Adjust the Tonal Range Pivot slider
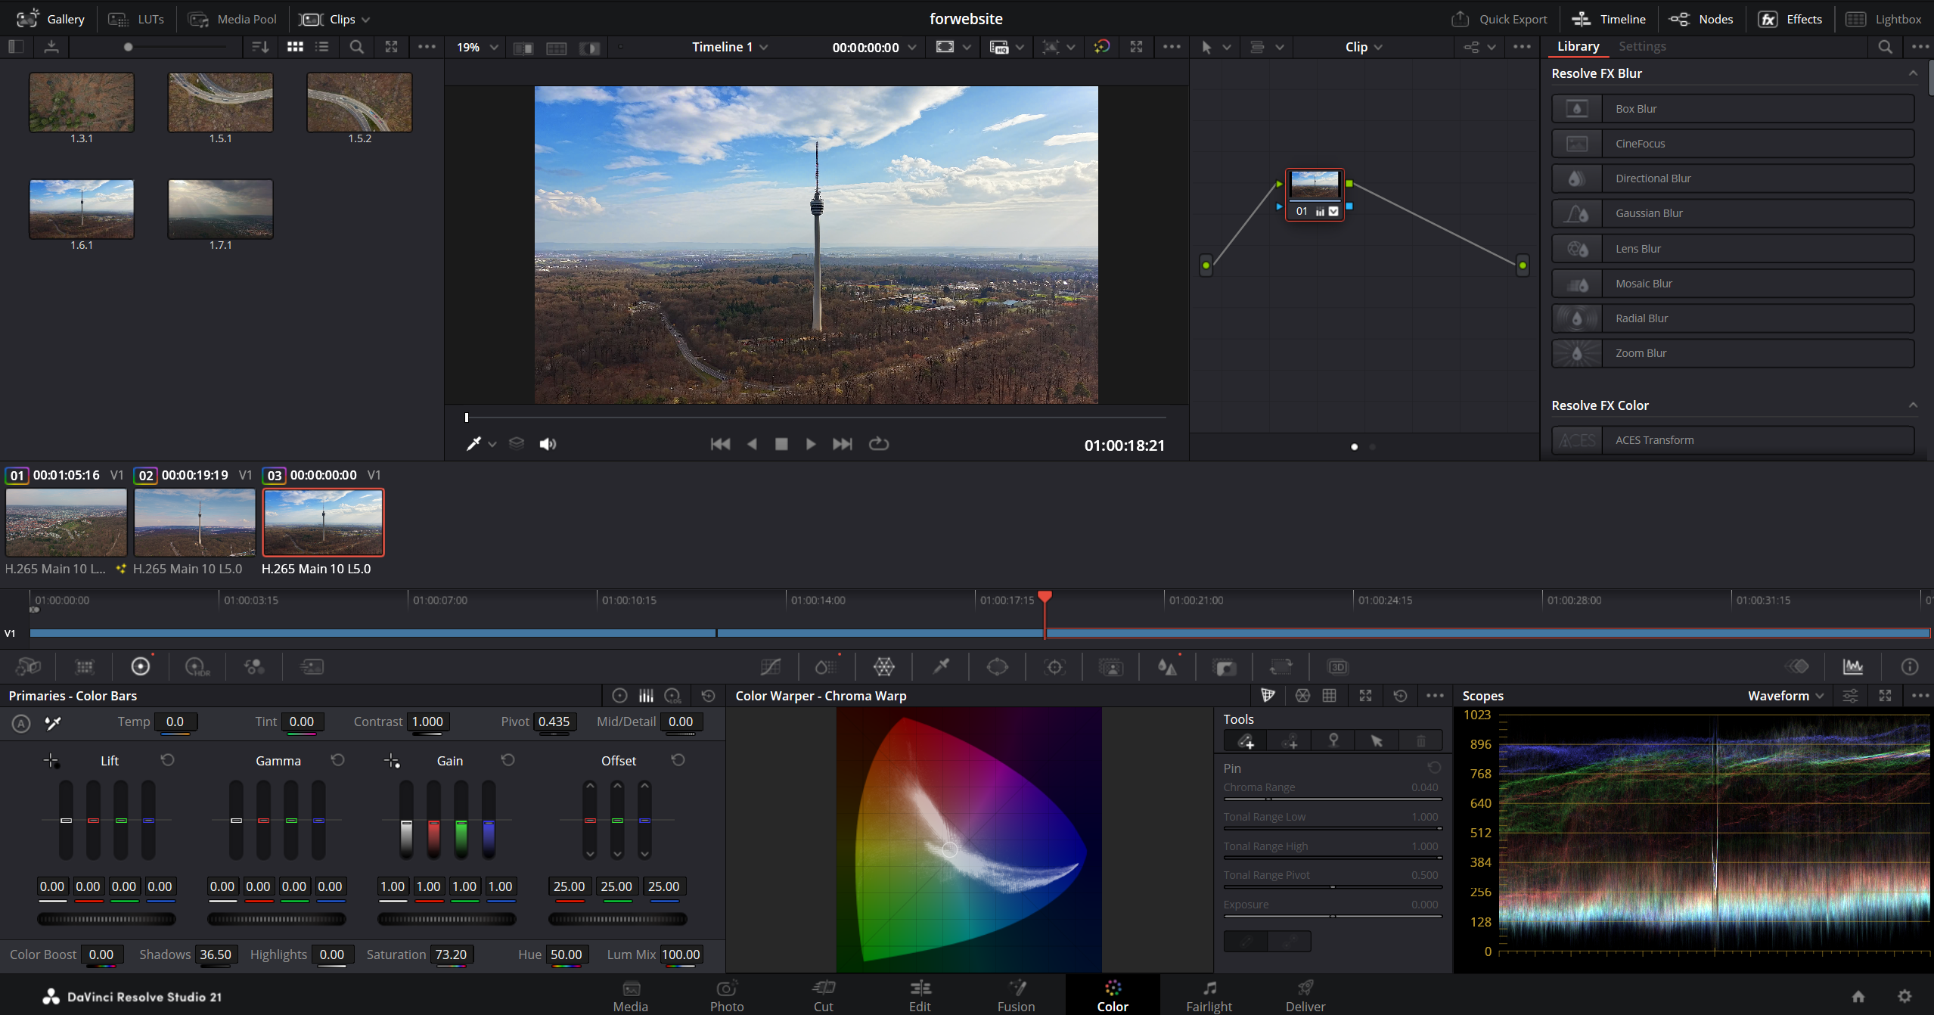The width and height of the screenshot is (1934, 1015). [x=1333, y=887]
